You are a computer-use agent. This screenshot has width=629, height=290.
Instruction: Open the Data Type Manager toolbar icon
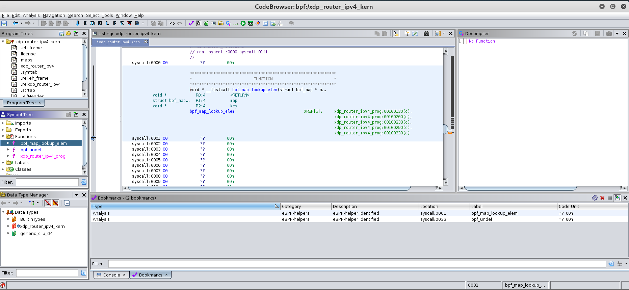[221, 23]
